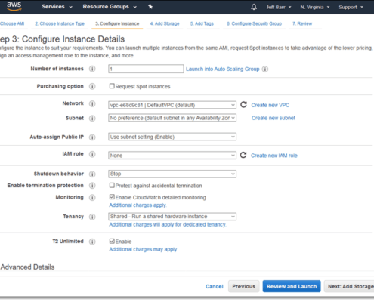
Task: Show info icon next to Auto Scaling Group link
Action: tap(265, 69)
